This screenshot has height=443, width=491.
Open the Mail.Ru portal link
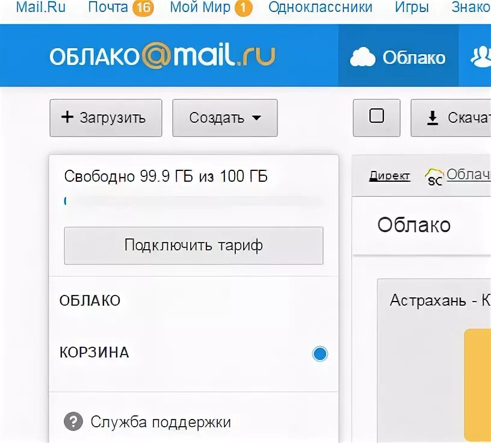click(x=41, y=7)
